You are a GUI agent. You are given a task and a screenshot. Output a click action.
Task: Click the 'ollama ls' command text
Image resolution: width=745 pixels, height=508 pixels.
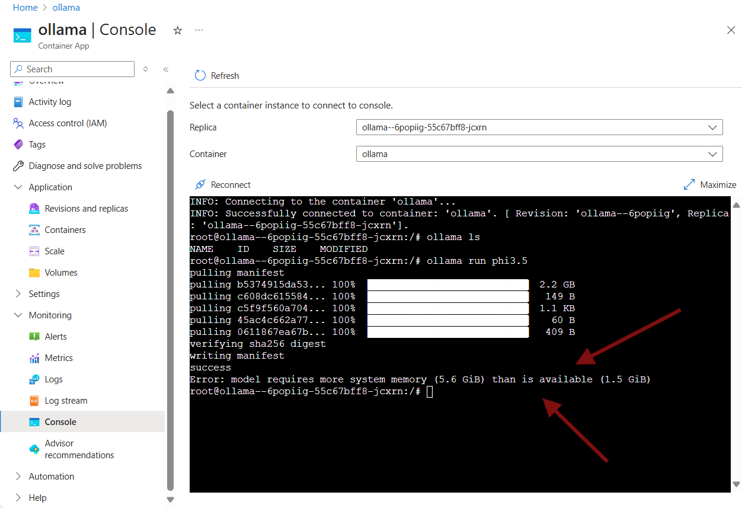pos(453,237)
